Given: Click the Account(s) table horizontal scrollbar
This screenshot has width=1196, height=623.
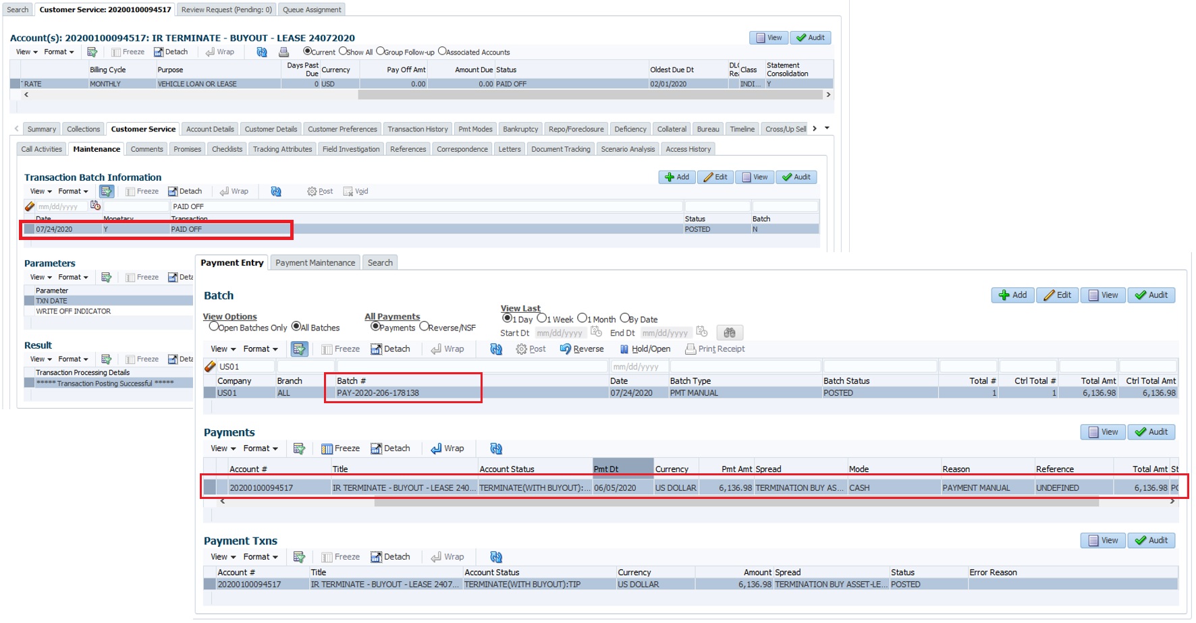Looking at the screenshot, I should (x=590, y=95).
